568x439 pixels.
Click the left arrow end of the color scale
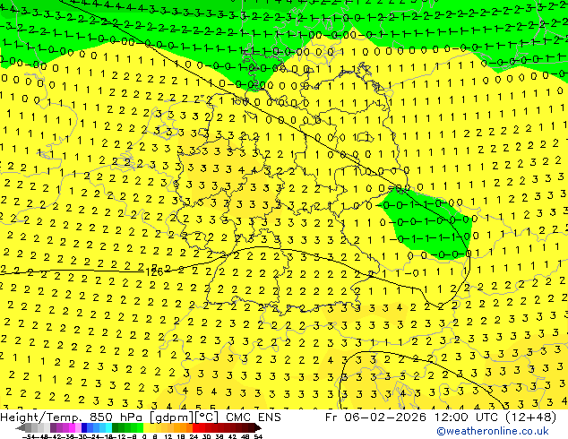[21, 428]
